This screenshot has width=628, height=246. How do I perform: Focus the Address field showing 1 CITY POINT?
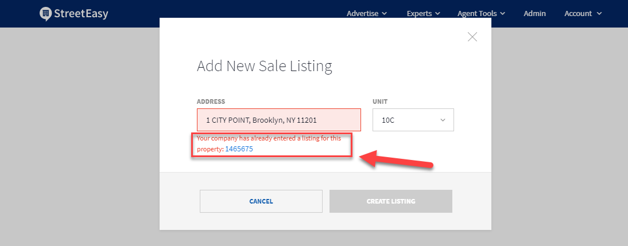[x=278, y=120]
